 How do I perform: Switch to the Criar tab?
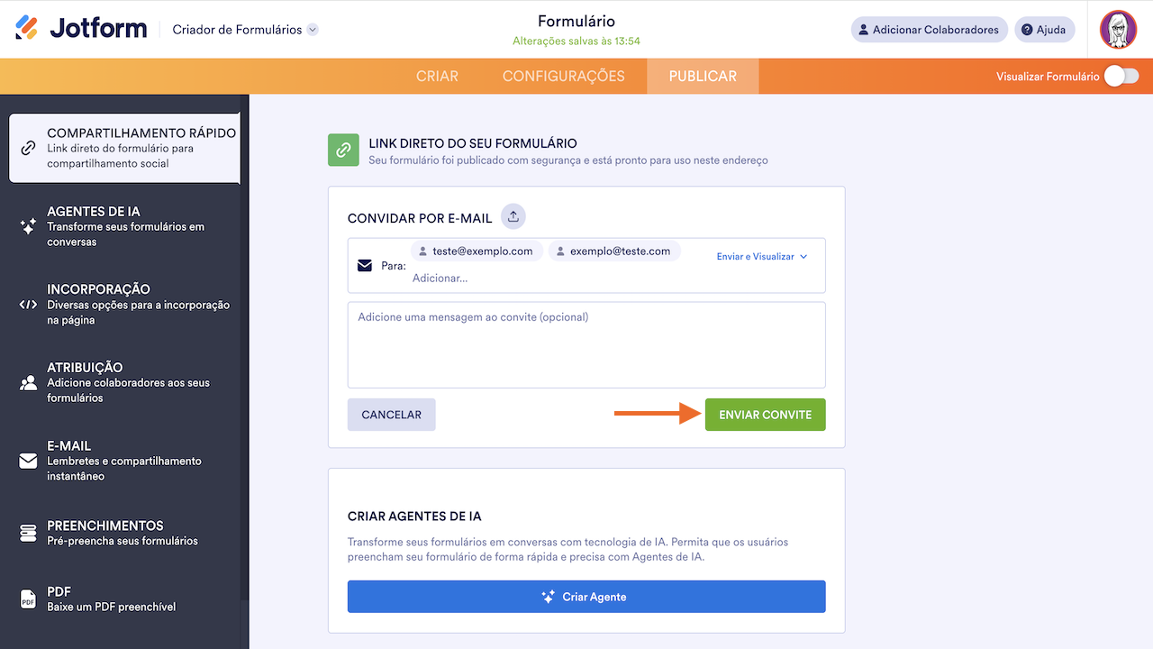click(x=437, y=77)
